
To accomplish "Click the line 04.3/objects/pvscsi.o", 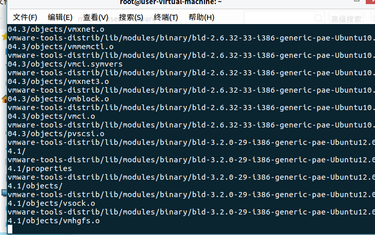I will coord(56,134).
